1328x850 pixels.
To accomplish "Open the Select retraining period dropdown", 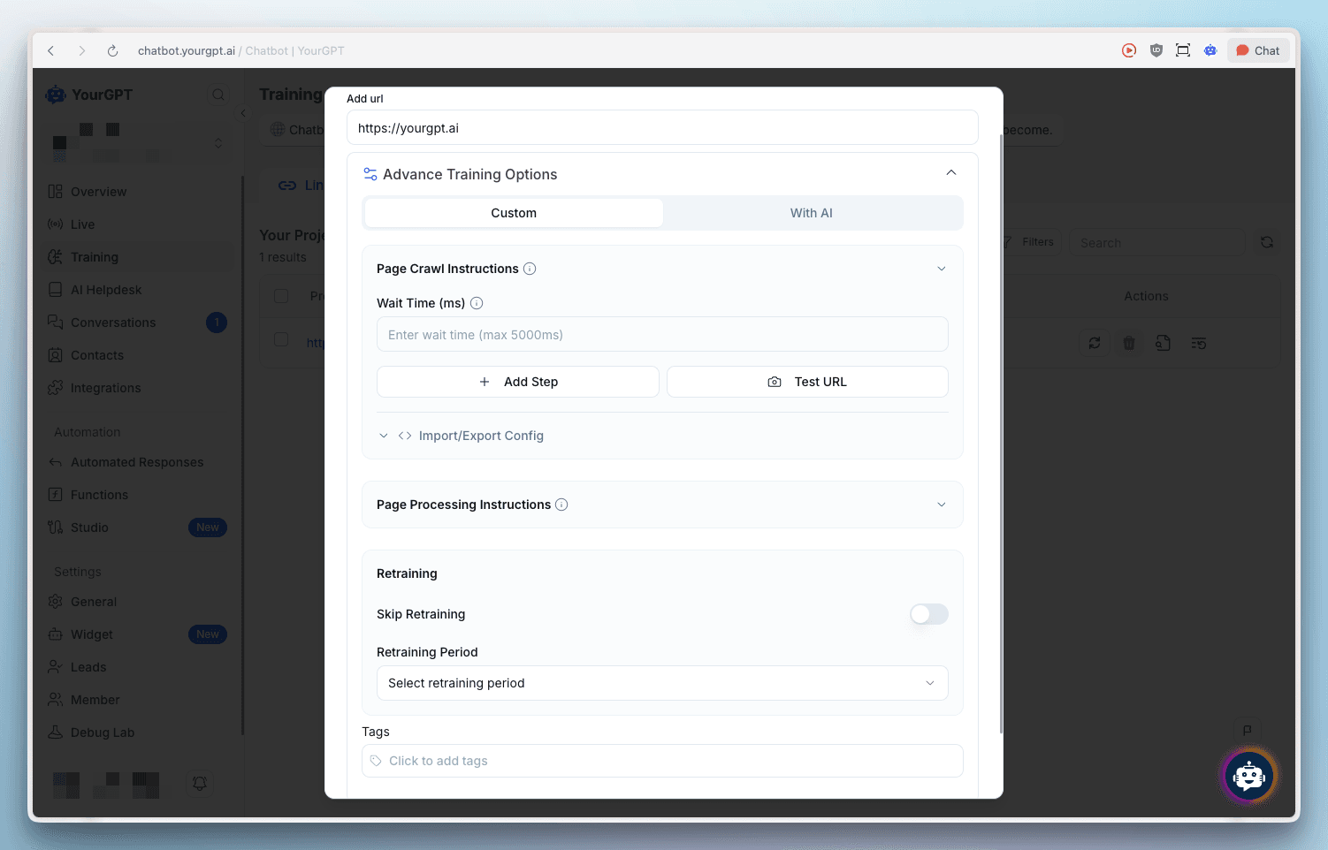I will pyautogui.click(x=661, y=683).
